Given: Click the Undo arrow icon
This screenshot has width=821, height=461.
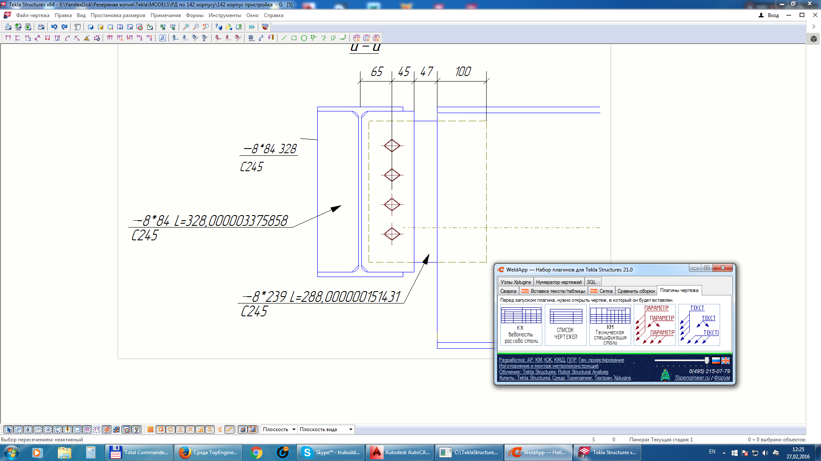Looking at the screenshot, I should [x=54, y=27].
